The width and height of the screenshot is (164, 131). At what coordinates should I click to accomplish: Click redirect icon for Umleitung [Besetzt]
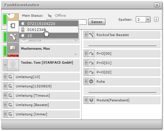(10, 105)
